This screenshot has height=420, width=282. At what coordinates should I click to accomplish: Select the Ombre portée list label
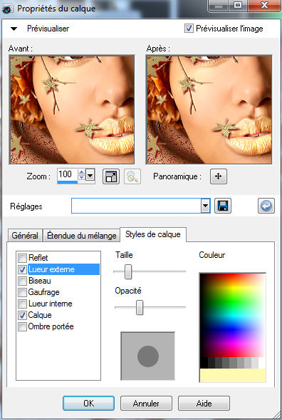(51, 326)
